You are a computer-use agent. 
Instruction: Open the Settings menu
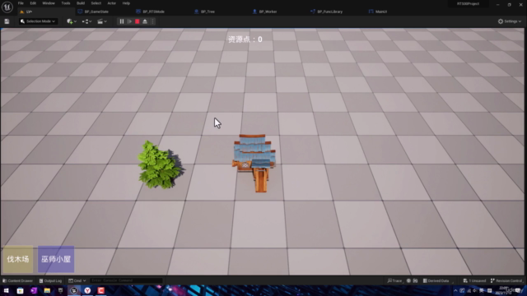tap(510, 21)
